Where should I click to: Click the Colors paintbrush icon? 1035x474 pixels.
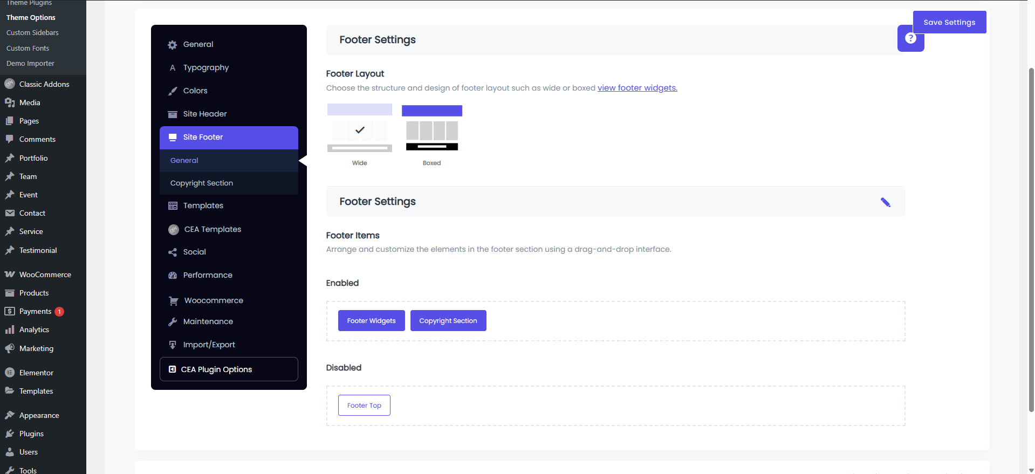pyautogui.click(x=173, y=91)
